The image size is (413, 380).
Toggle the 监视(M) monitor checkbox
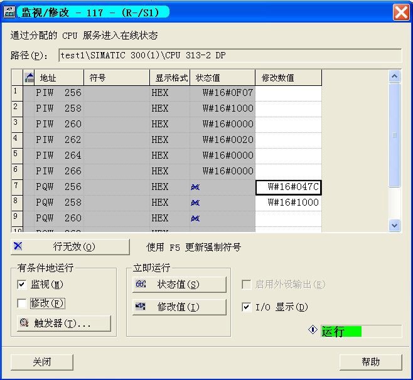point(22,285)
